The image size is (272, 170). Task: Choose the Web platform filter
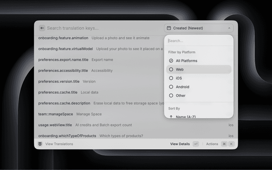(180, 69)
